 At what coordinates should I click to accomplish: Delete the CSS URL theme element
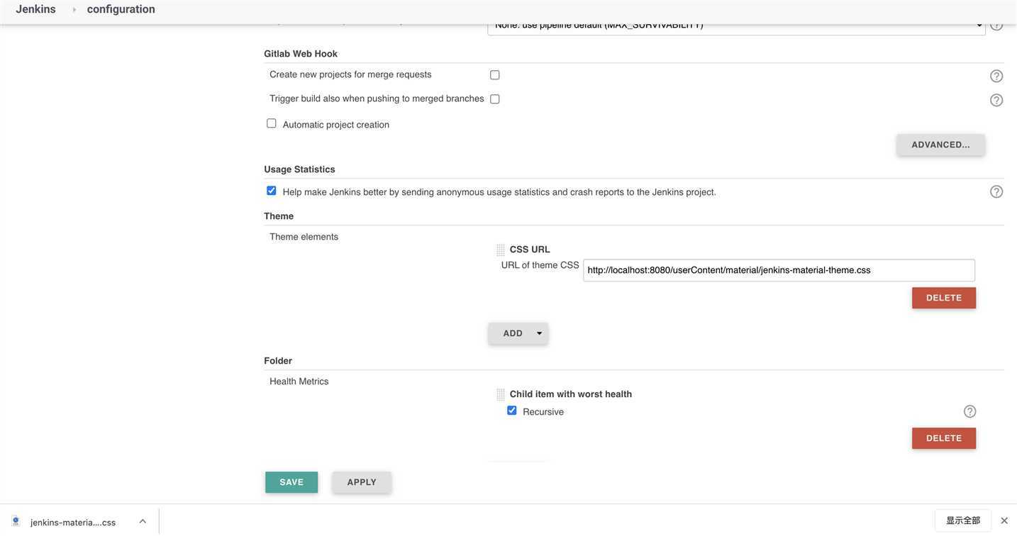tap(944, 298)
